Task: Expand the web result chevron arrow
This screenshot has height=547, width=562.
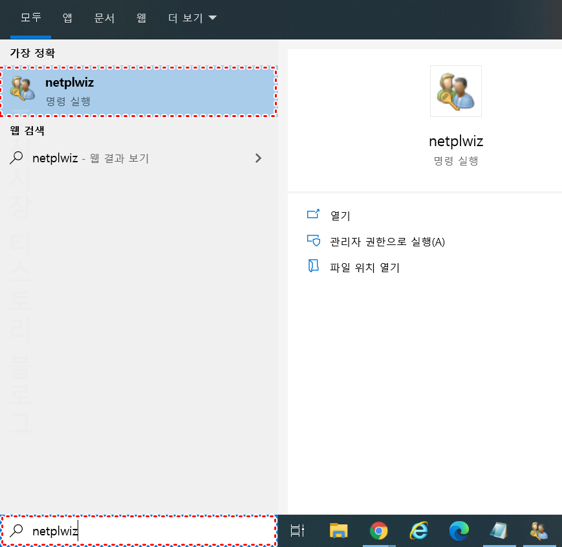Action: tap(258, 158)
